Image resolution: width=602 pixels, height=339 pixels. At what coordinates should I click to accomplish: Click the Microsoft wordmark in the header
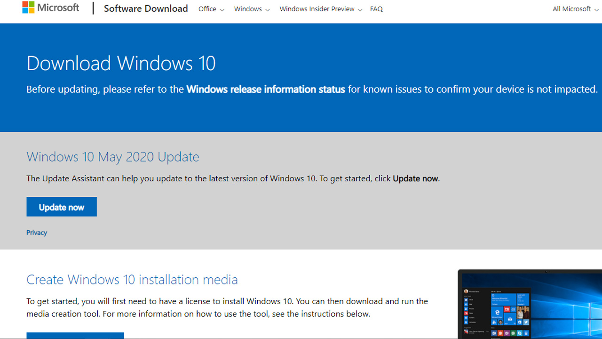[58, 7]
